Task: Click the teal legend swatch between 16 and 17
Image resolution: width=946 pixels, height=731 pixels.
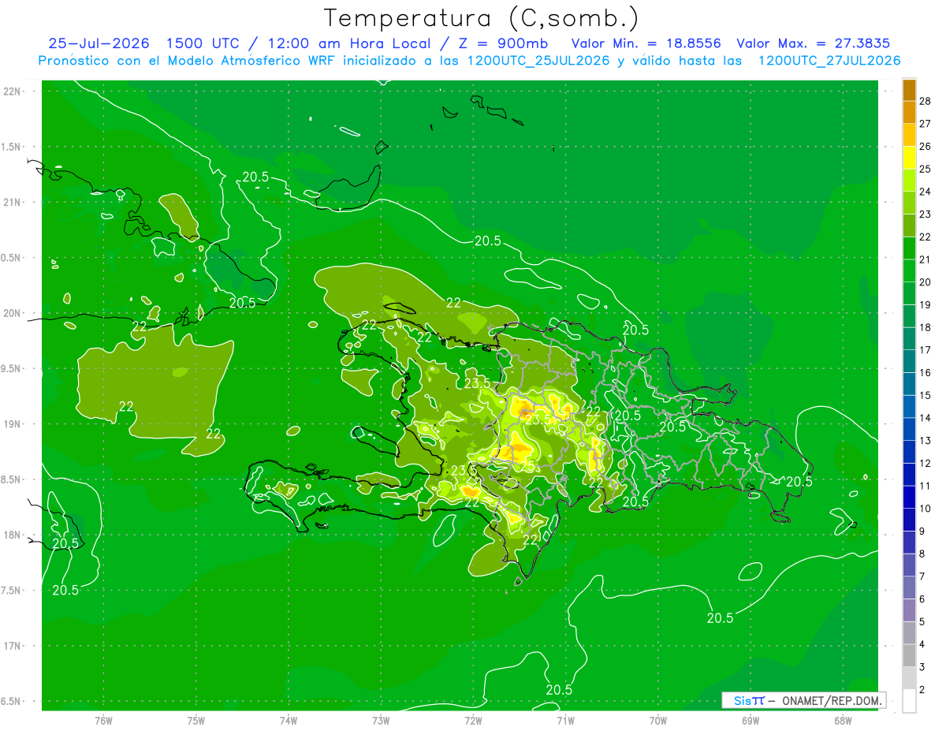Action: (909, 361)
